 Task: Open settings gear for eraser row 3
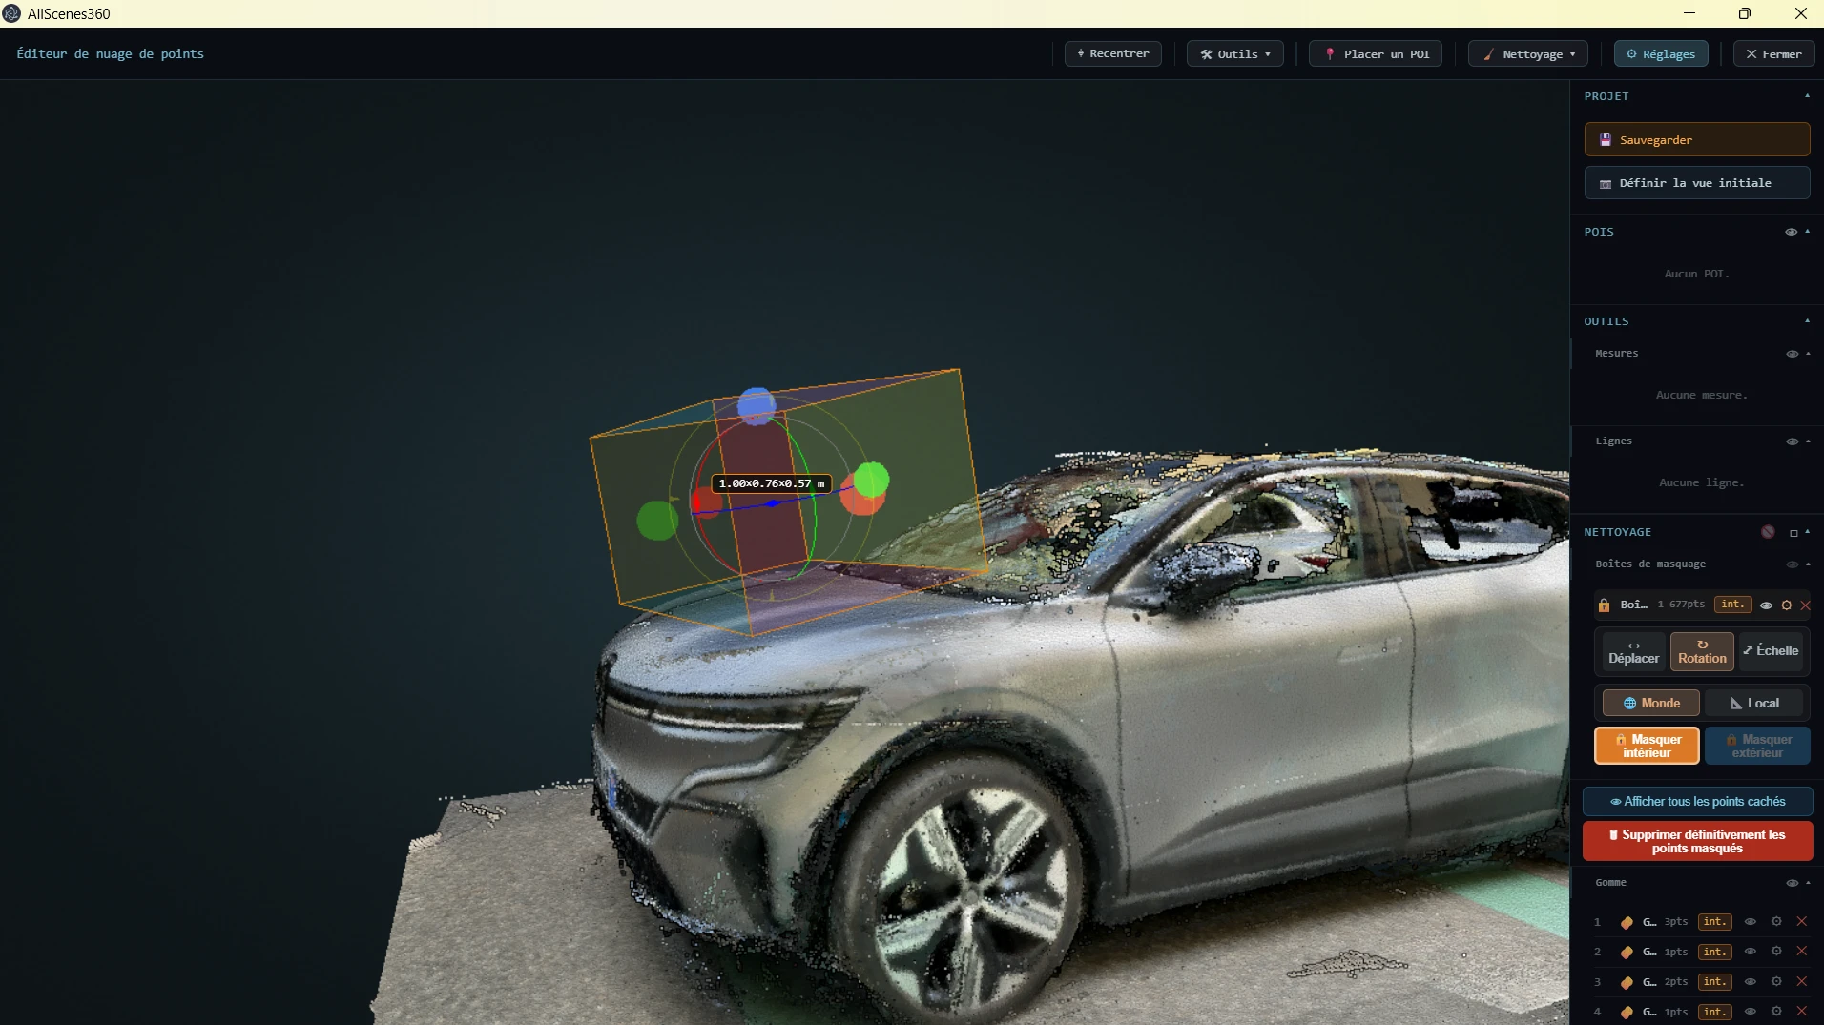click(1776, 982)
